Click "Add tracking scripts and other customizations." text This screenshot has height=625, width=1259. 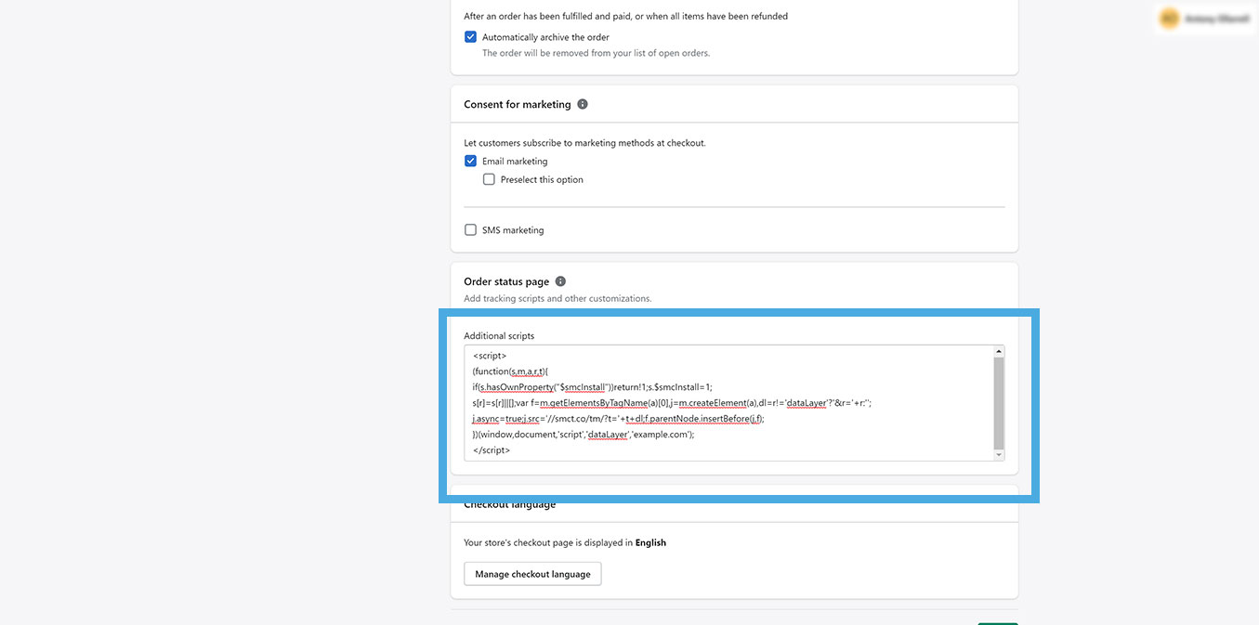[557, 298]
